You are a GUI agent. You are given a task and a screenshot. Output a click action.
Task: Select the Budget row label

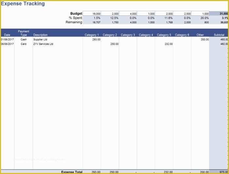tap(76, 13)
